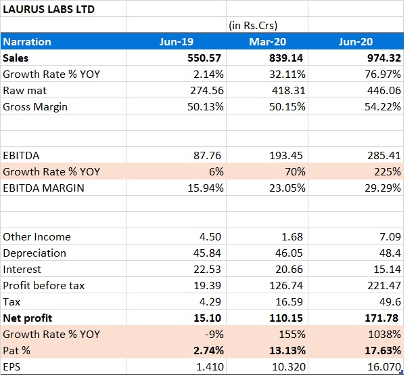Select Net profit value 171.78
This screenshot has height=382, width=418.
click(356, 318)
